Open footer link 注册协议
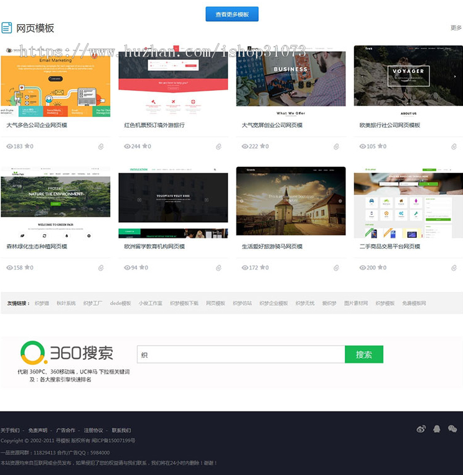 pyautogui.click(x=93, y=430)
